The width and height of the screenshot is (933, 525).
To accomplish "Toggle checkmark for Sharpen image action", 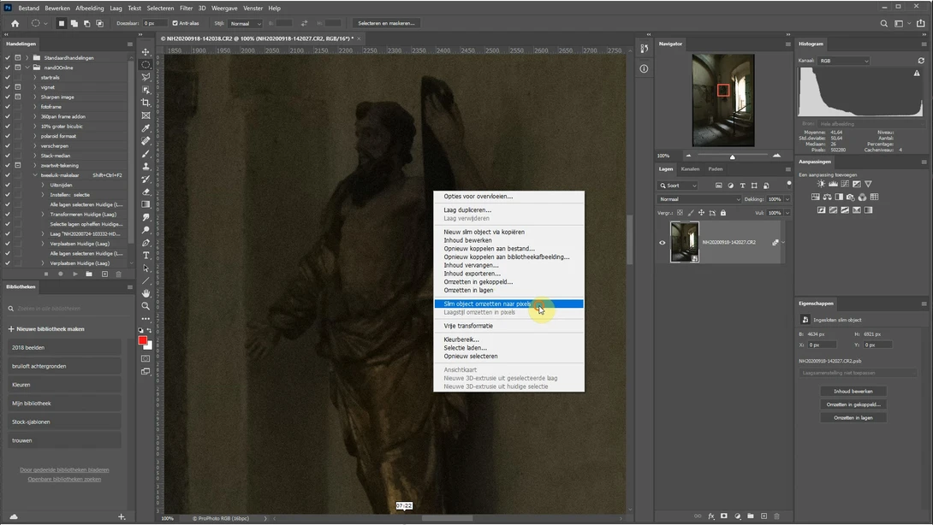I will [x=7, y=97].
